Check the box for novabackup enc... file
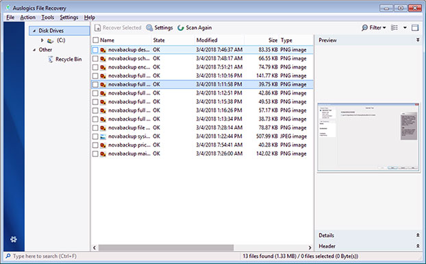Screen dimensions: 426x264 click(x=95, y=67)
